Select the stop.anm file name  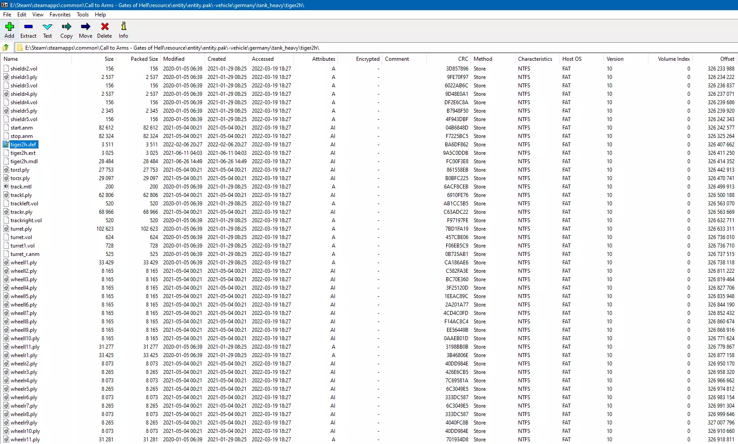[22, 136]
